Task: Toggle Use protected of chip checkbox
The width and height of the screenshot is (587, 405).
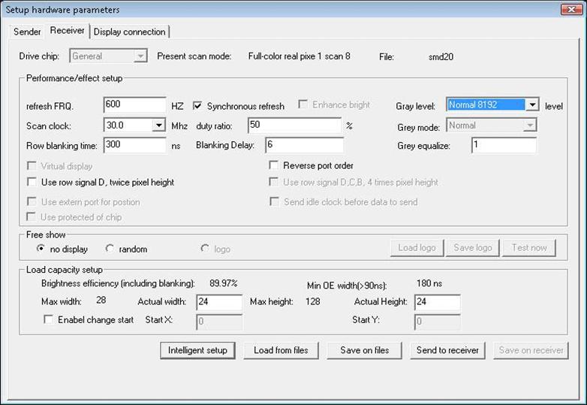Action: (x=32, y=217)
